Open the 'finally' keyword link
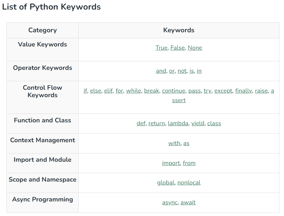Viewport: 284px width, 216px height. (244, 91)
